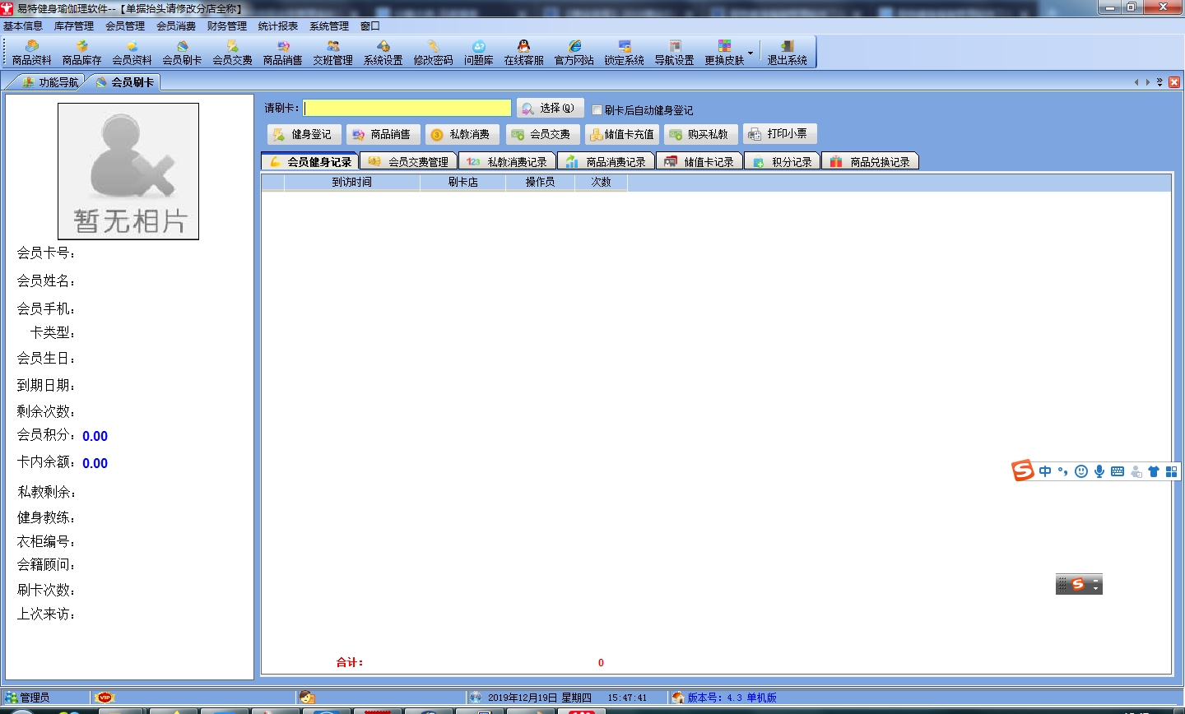Click the 储值卡充值 button
The image size is (1185, 714).
point(620,134)
